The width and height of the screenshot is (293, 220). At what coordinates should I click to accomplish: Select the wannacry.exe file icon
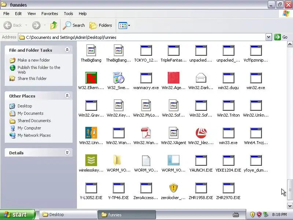coord(146,78)
